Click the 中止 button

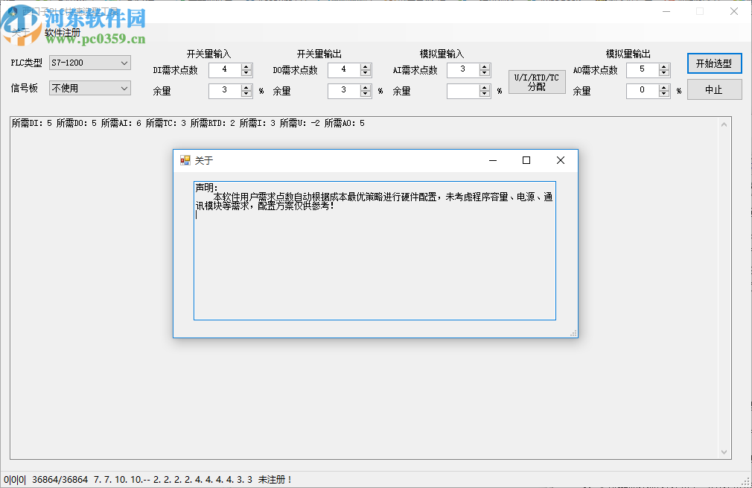(x=713, y=89)
